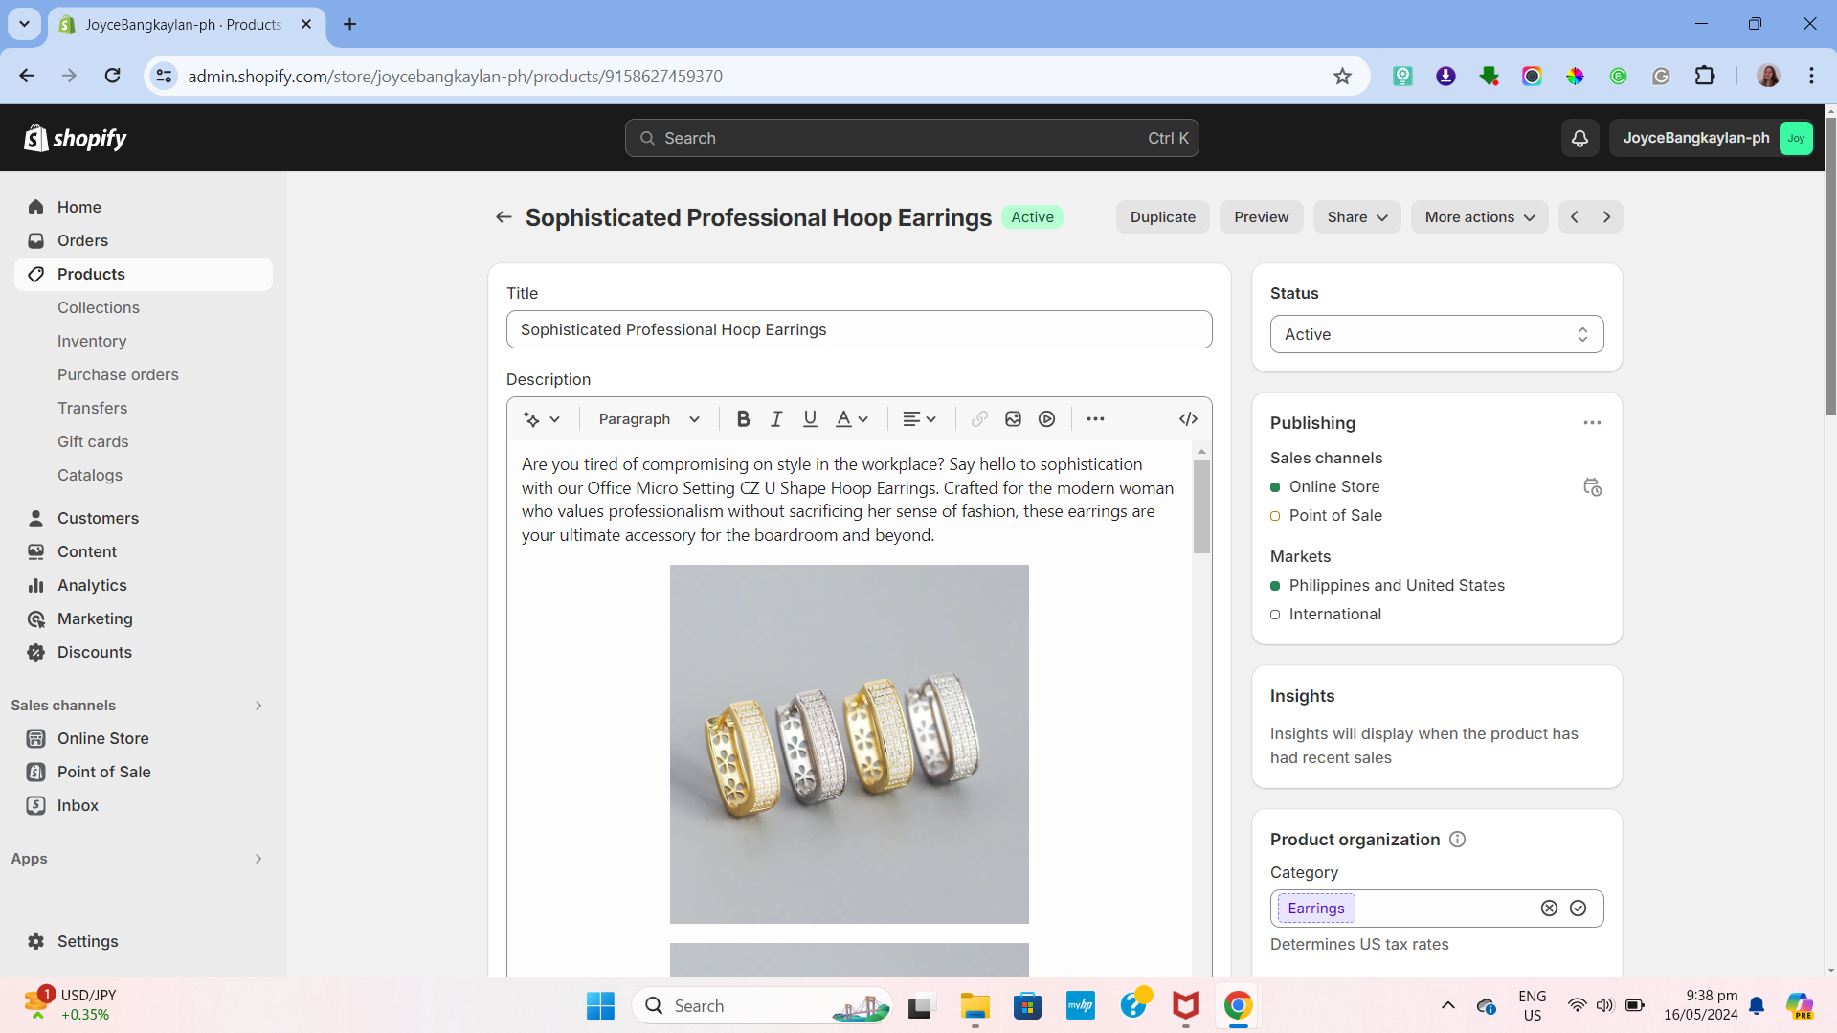This screenshot has height=1033, width=1837.
Task: Open Inventory link
Action: click(92, 341)
